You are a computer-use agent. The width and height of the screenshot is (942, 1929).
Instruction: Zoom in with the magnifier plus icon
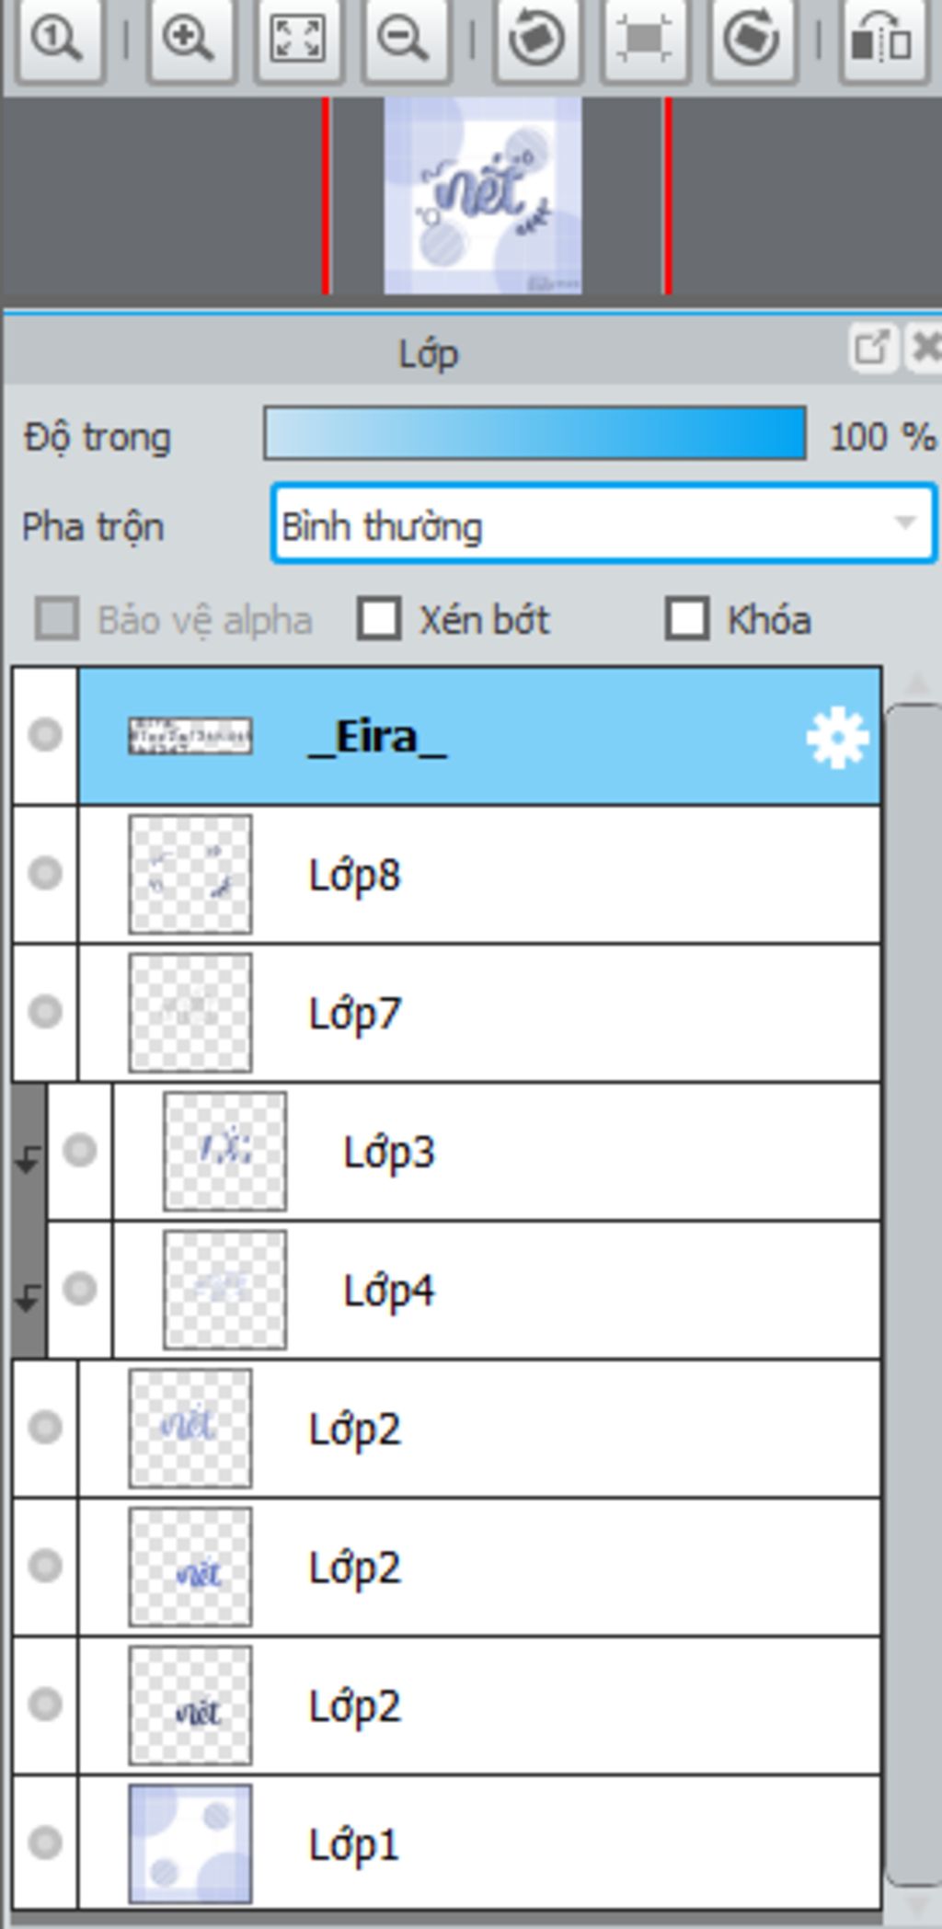(188, 40)
